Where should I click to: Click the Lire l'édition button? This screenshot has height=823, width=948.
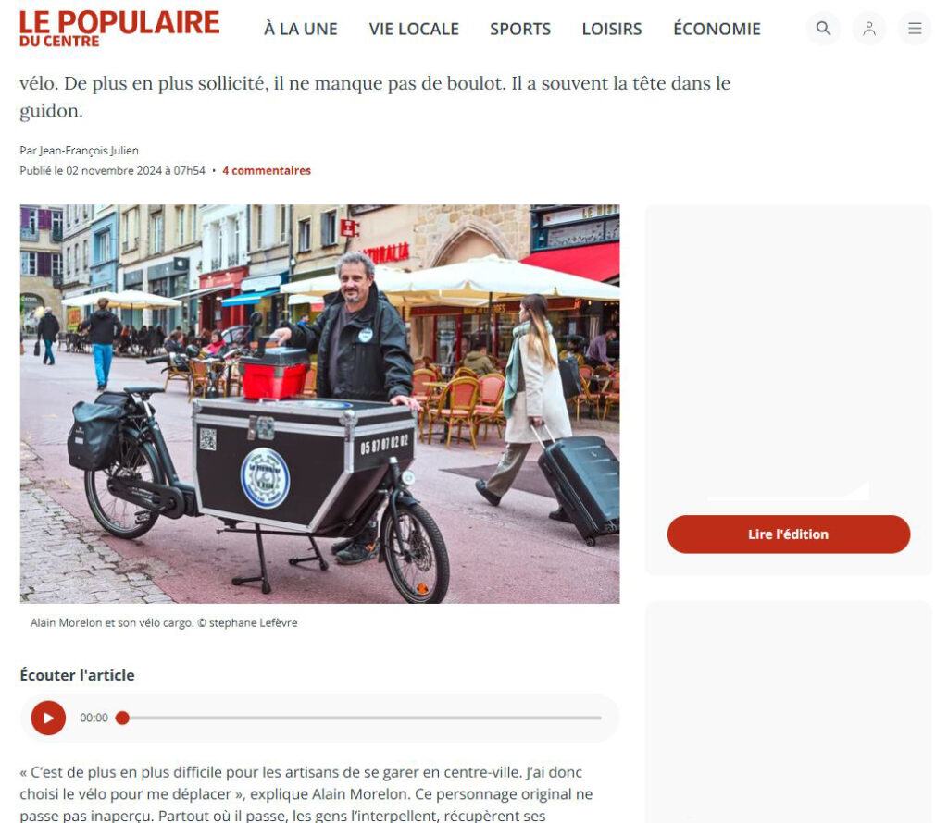click(789, 534)
